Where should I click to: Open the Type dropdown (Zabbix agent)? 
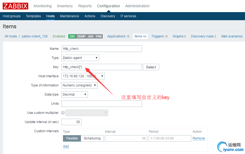80,58
